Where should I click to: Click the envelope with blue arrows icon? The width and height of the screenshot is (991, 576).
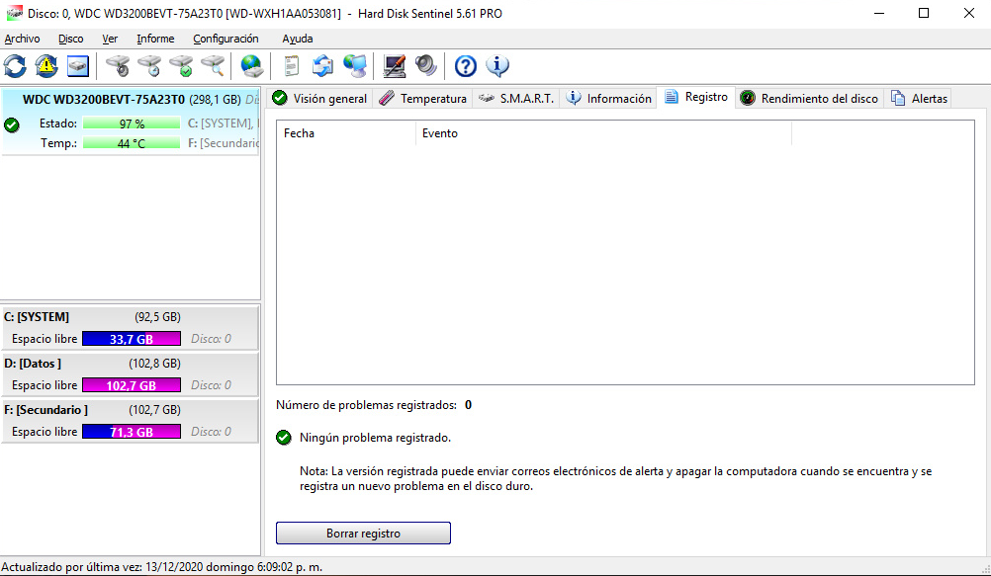[x=322, y=65]
